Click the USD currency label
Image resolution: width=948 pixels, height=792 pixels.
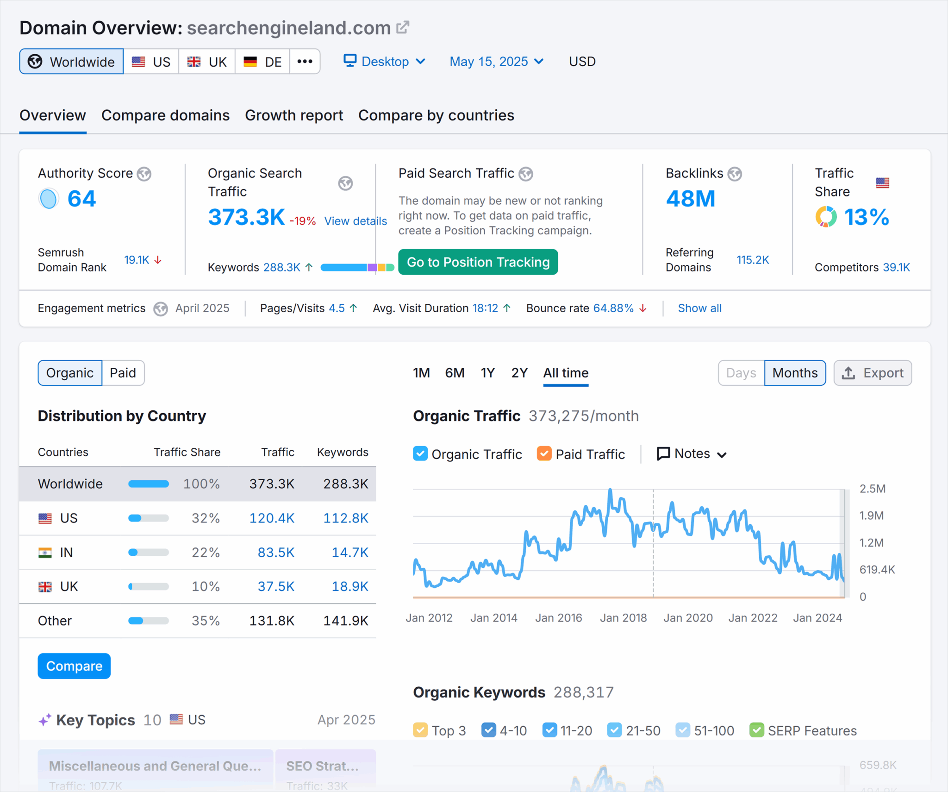click(582, 61)
